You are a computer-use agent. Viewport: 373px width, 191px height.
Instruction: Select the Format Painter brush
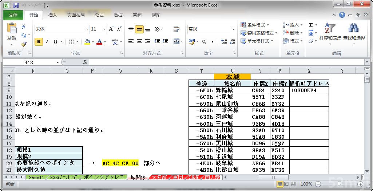pyautogui.click(x=24, y=44)
